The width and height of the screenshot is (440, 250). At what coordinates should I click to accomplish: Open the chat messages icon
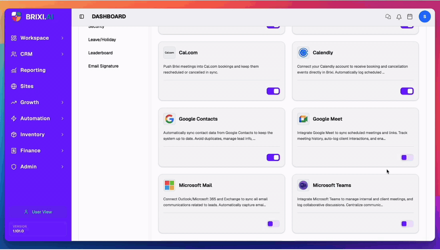pos(388,16)
